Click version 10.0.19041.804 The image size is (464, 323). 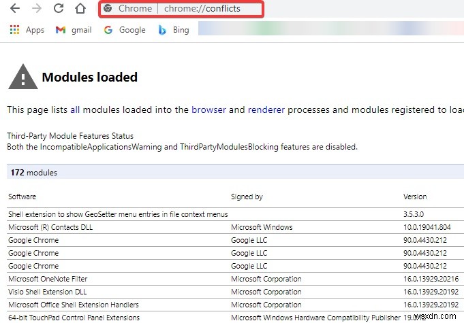427,227
